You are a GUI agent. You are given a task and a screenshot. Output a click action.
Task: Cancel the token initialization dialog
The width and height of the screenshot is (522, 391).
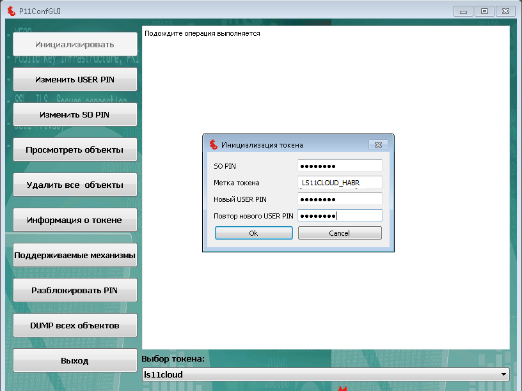tap(340, 233)
